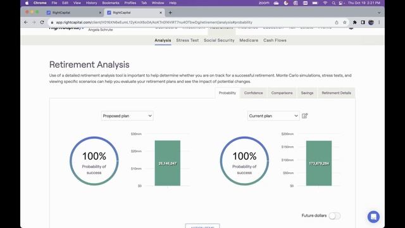Close the active RightCapital tab
Viewport: 405px width, 228px height.
[x=161, y=13]
